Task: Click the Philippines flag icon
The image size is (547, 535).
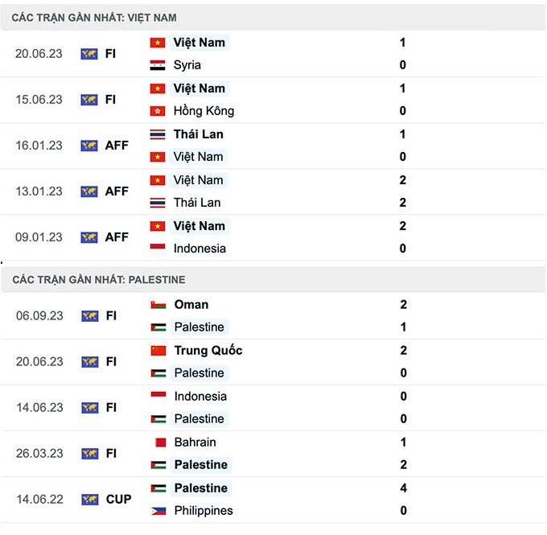Action: click(x=158, y=511)
